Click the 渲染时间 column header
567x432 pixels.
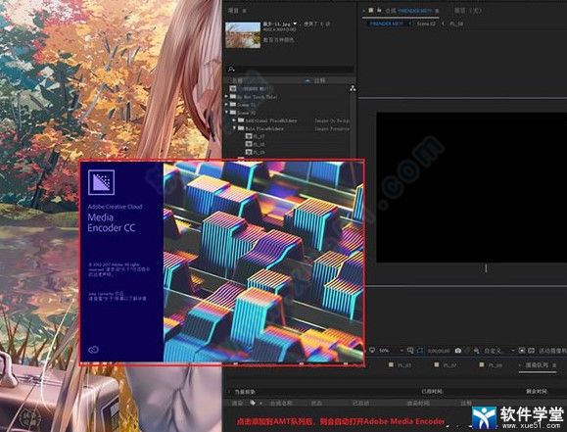tap(418, 403)
